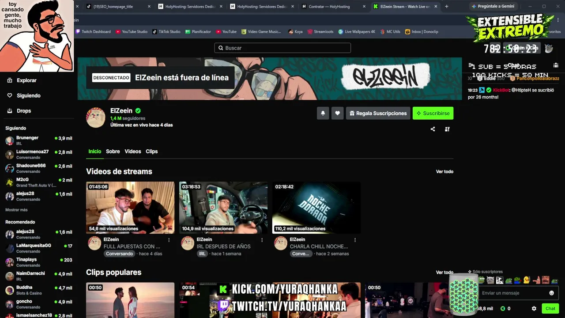This screenshot has width=565, height=318.
Task: Open alejus28 channel under Recomendado
Action: (39, 234)
